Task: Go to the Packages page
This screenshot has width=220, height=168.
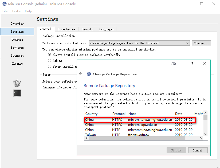Action: (x=17, y=48)
